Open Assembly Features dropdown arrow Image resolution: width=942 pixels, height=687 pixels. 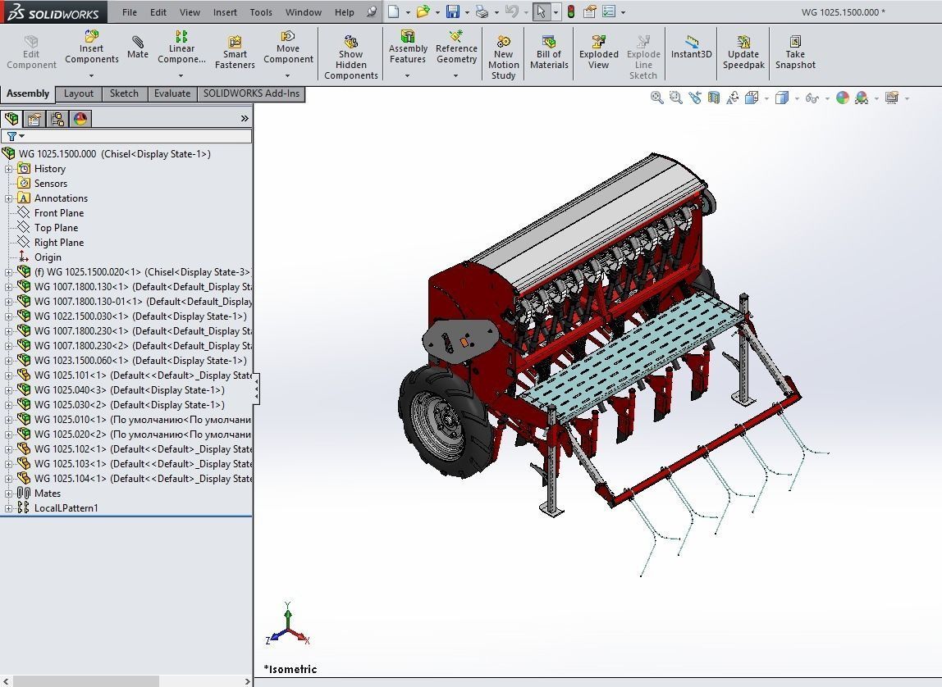pyautogui.click(x=407, y=75)
